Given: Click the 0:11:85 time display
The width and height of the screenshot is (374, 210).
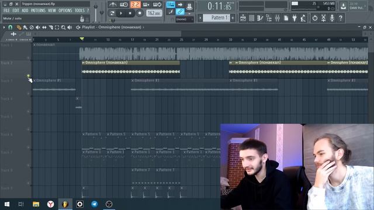Looking at the screenshot, I should click(219, 6).
